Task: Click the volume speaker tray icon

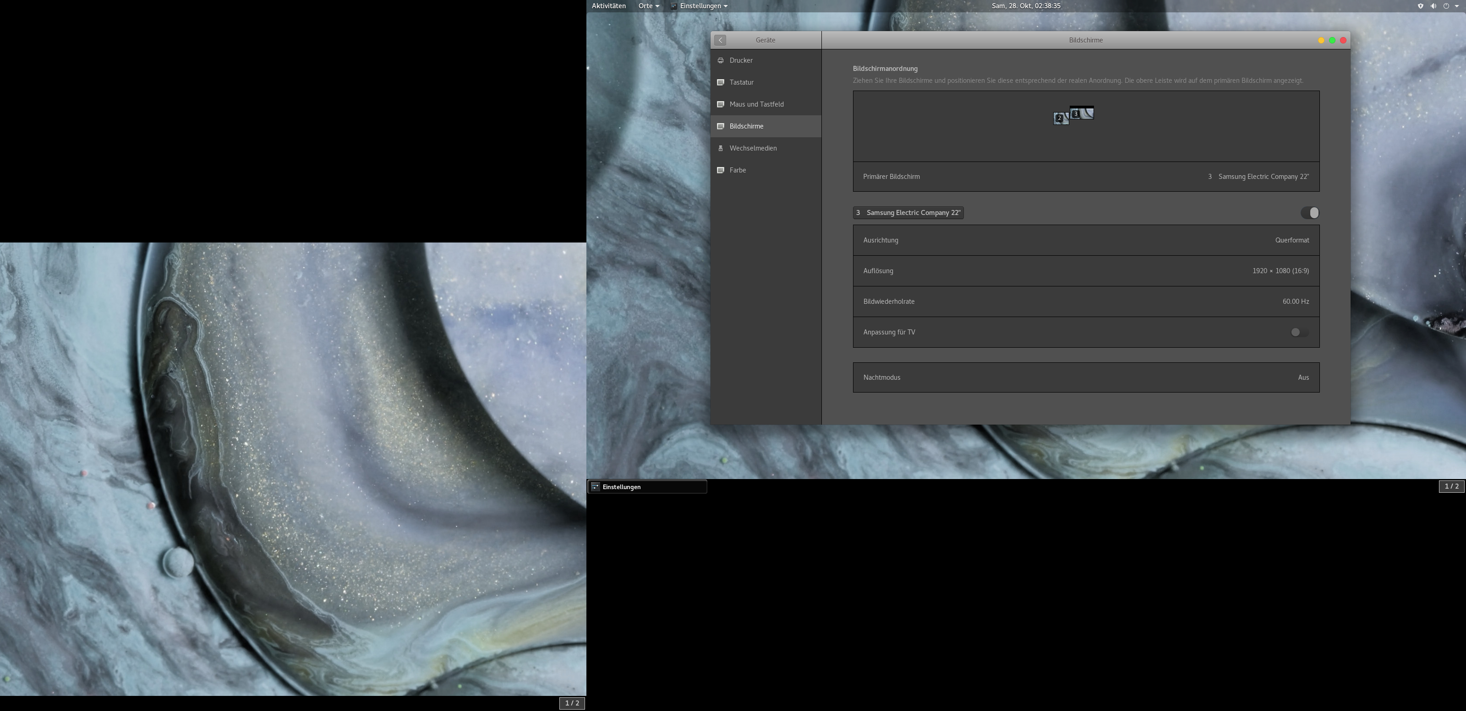Action: [x=1433, y=5]
